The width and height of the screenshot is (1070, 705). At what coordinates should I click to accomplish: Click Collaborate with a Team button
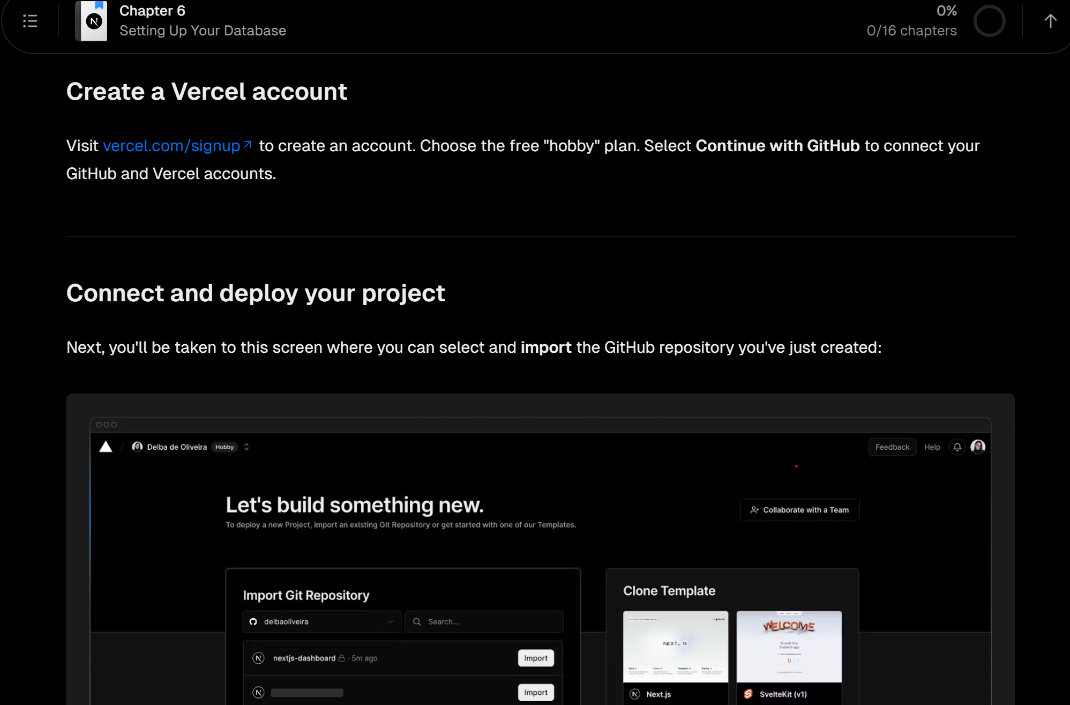point(799,510)
